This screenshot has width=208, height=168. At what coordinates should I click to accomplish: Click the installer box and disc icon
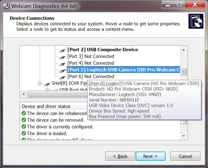(196, 21)
